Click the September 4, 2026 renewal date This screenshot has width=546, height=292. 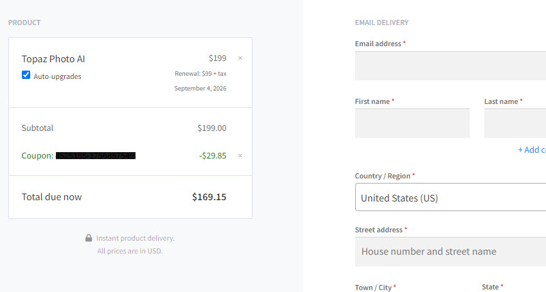tap(200, 89)
